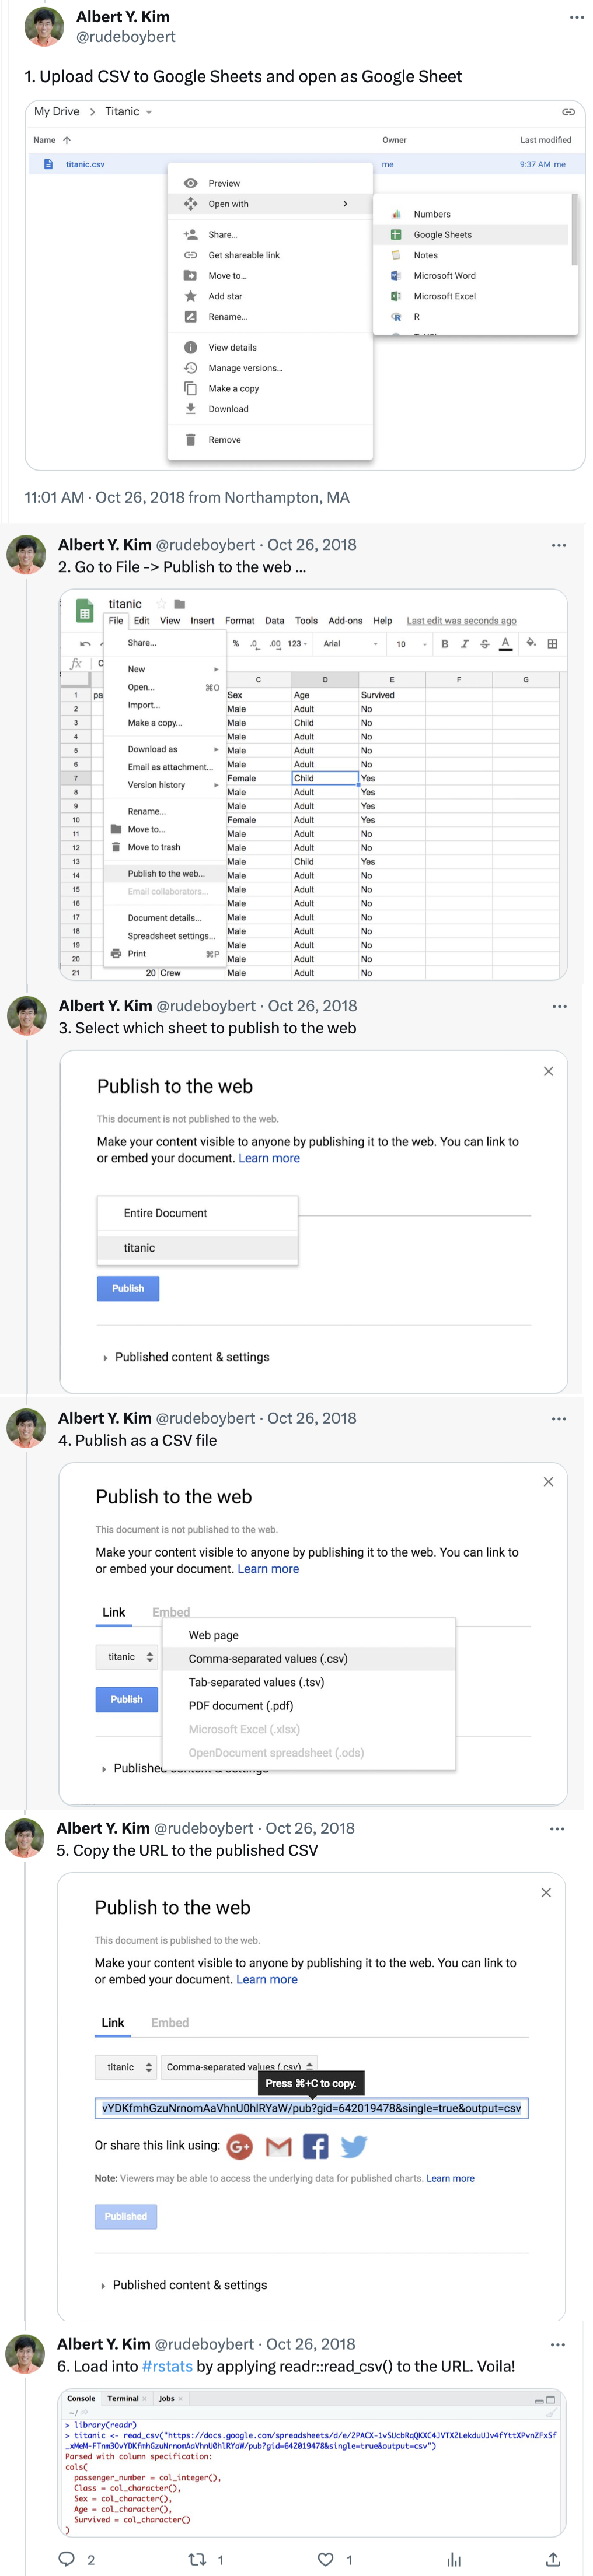
Task: Open more options on the first tweet
Action: [576, 17]
